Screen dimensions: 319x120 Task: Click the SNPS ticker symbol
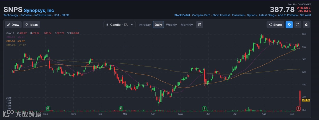pyautogui.click(x=13, y=10)
